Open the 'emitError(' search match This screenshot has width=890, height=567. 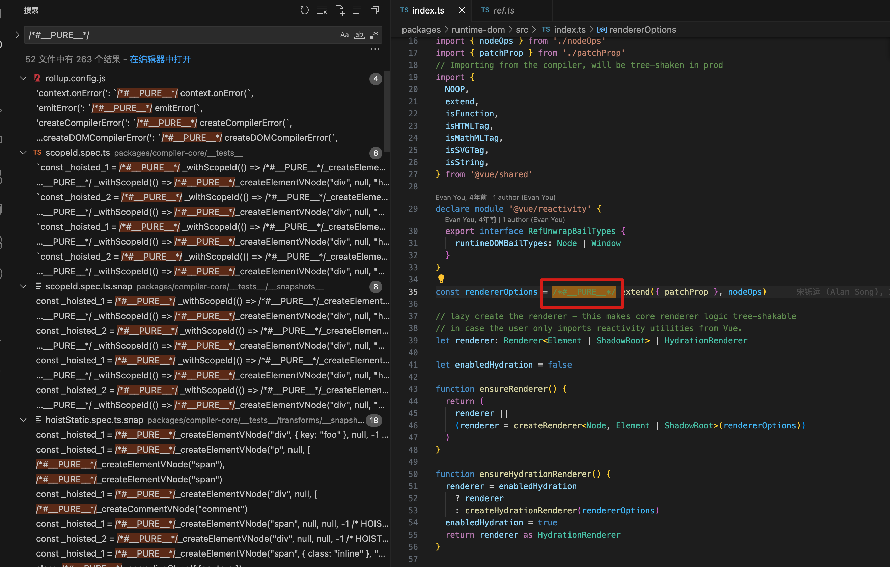point(119,108)
